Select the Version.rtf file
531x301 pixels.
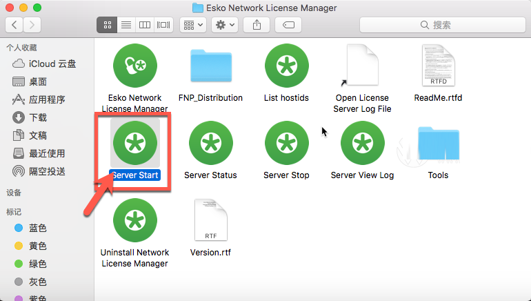(210, 220)
